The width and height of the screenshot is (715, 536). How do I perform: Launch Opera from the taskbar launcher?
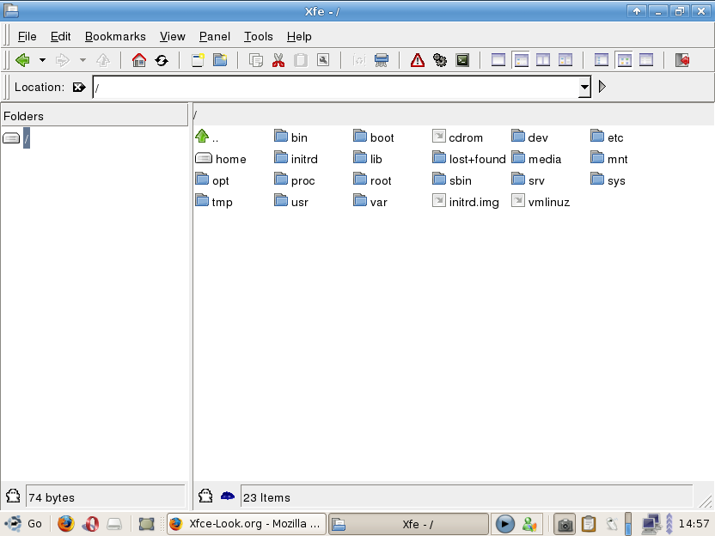(90, 524)
